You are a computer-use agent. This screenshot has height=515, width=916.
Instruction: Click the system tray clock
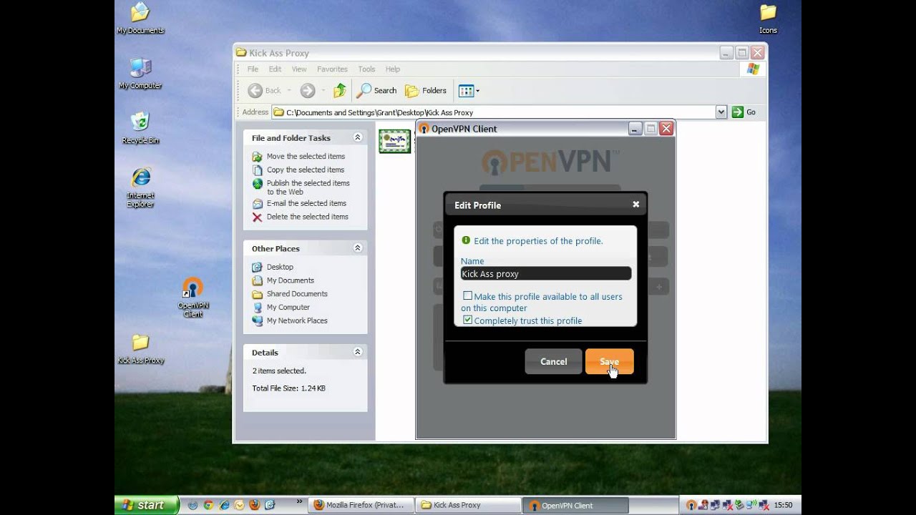click(783, 505)
